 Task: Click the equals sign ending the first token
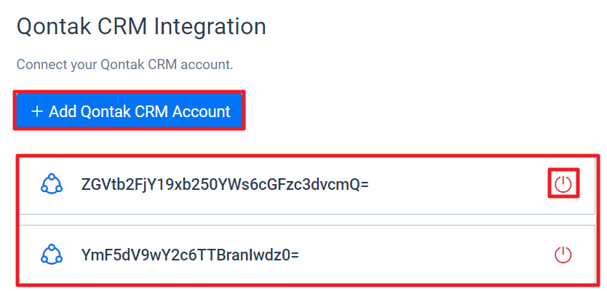pos(364,185)
